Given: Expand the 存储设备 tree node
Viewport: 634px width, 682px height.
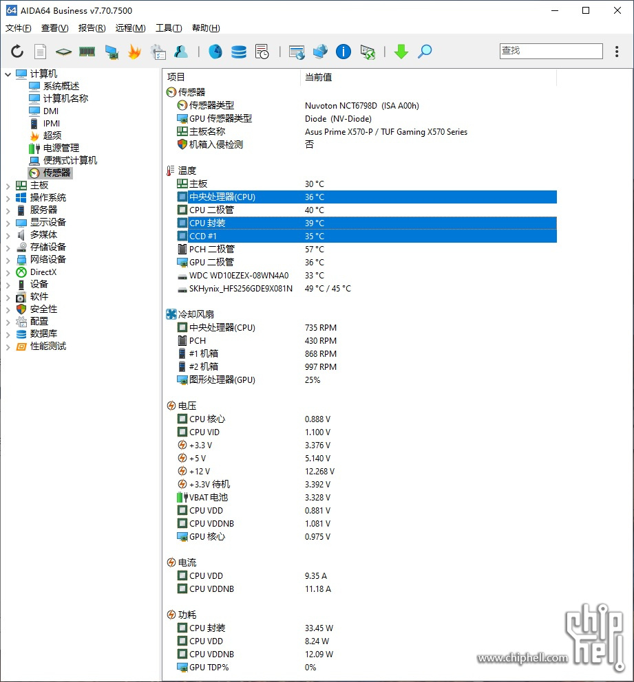Looking at the screenshot, I should pos(8,247).
